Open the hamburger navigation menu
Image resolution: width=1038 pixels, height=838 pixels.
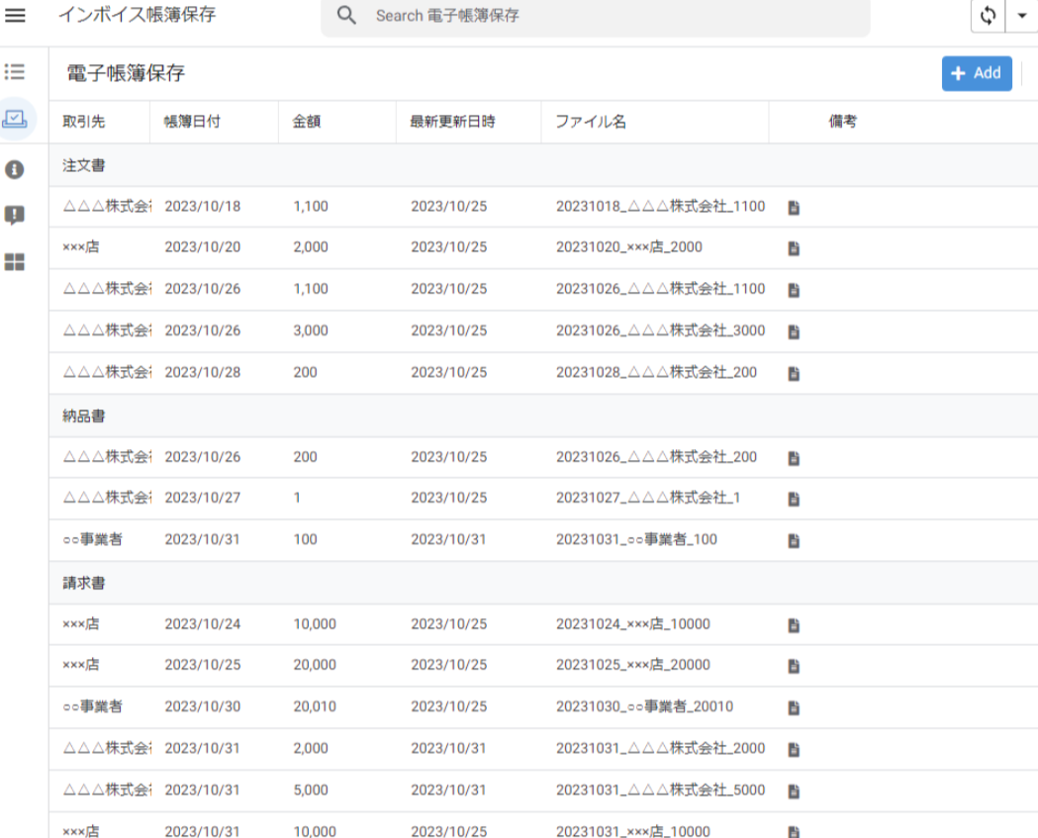(x=16, y=16)
